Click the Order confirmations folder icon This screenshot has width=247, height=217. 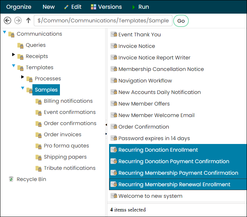[x=39, y=124]
